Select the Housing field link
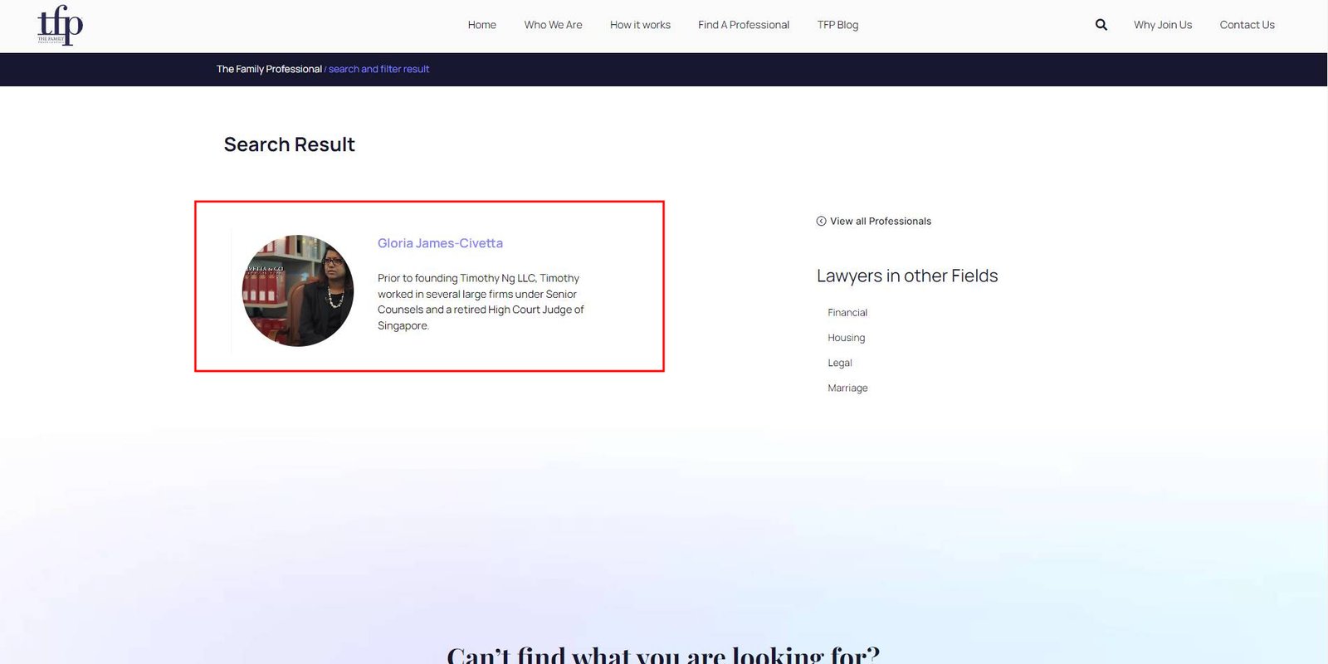1328x664 pixels. pyautogui.click(x=846, y=338)
